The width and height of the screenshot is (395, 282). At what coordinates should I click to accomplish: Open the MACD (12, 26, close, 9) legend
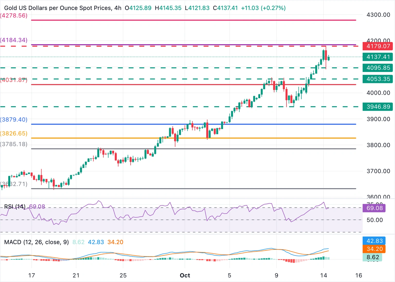coord(37,242)
